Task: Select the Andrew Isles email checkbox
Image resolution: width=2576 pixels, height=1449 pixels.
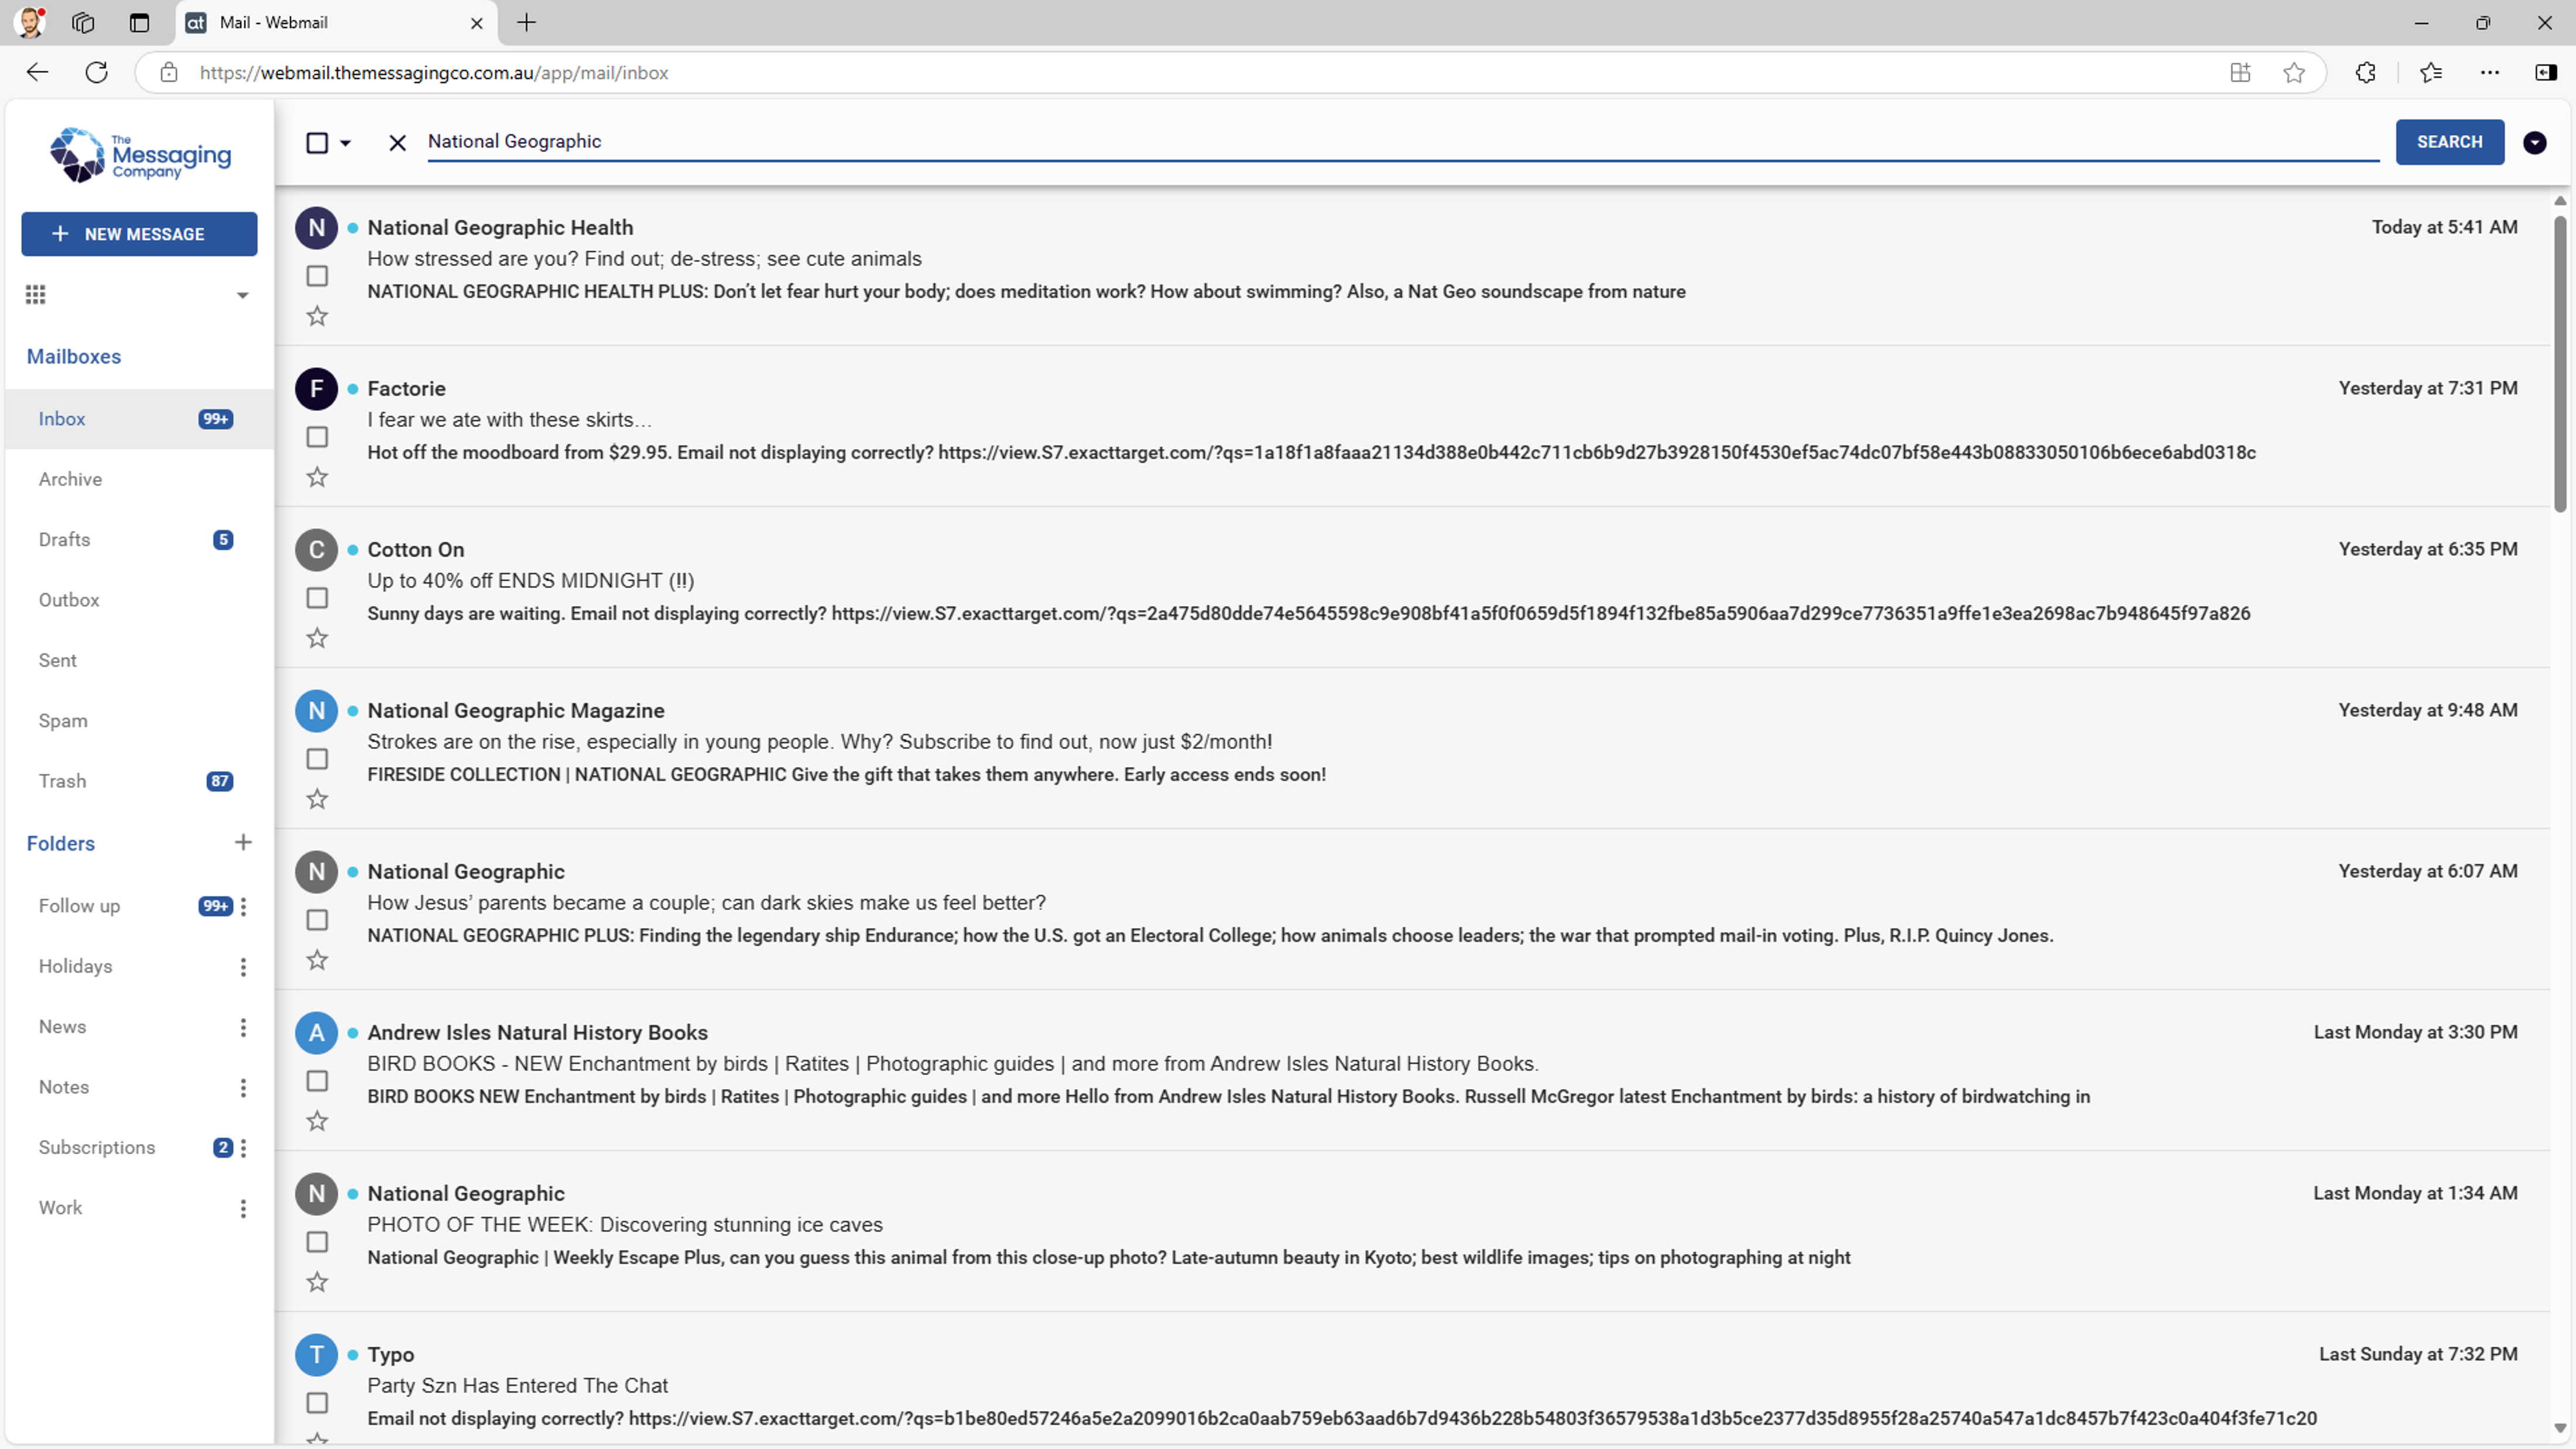Action: [x=317, y=1081]
